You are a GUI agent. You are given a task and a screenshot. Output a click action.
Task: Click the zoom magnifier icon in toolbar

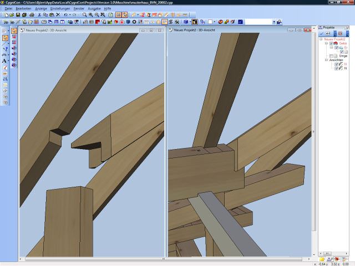[84, 15]
